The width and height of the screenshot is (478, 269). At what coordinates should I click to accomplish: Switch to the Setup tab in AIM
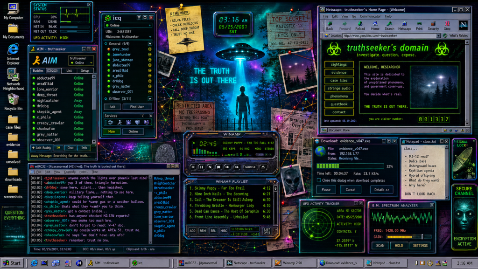point(85,70)
